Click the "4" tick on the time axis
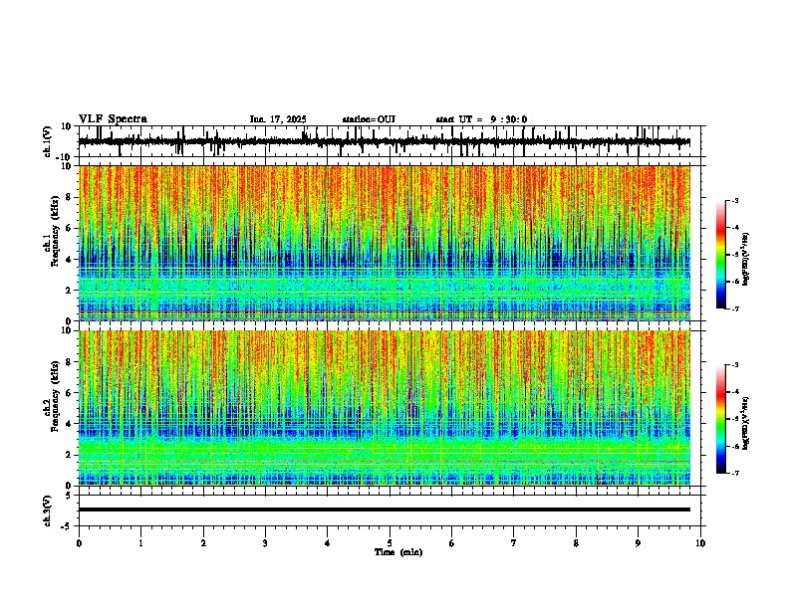The width and height of the screenshot is (789, 609). coord(328,543)
